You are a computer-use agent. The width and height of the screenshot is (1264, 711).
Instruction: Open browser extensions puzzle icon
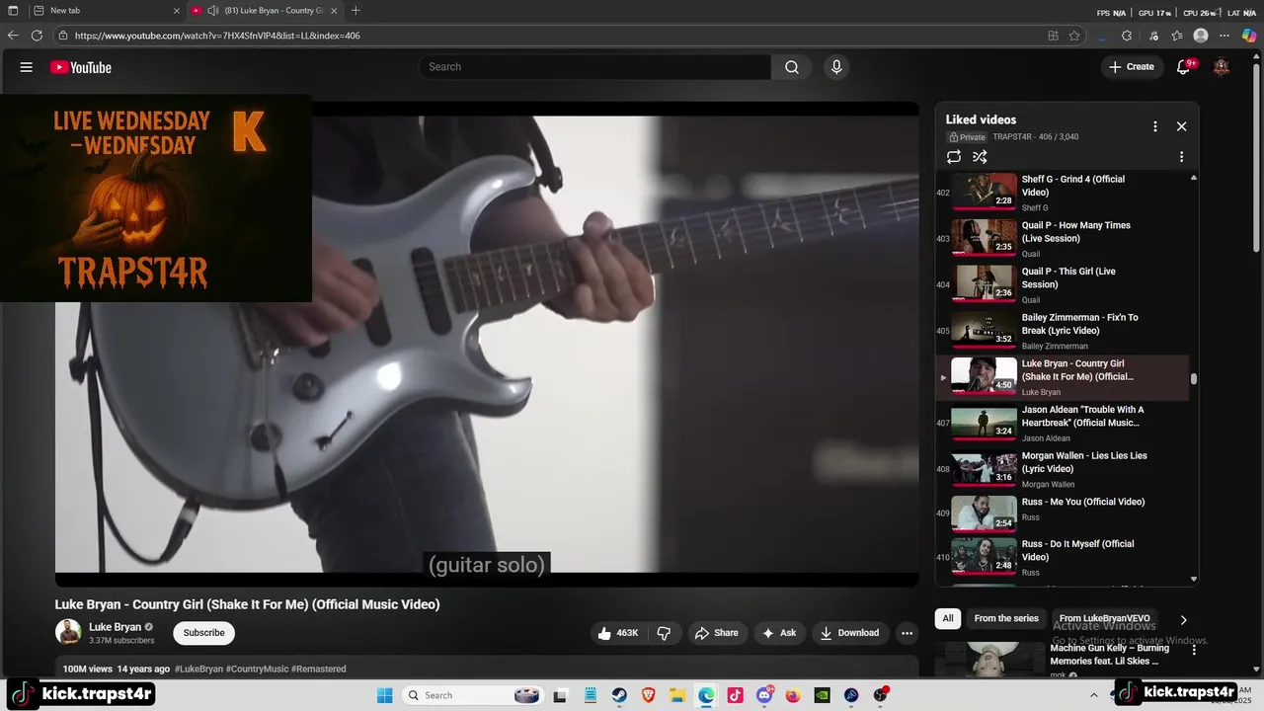1127,36
